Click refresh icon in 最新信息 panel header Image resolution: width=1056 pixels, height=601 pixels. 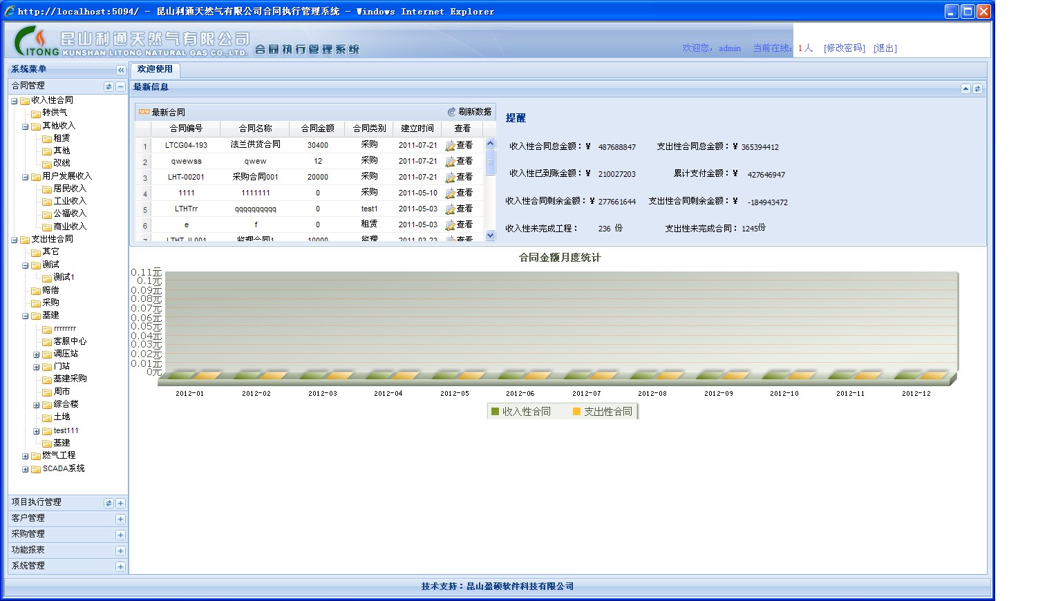pyautogui.click(x=977, y=88)
